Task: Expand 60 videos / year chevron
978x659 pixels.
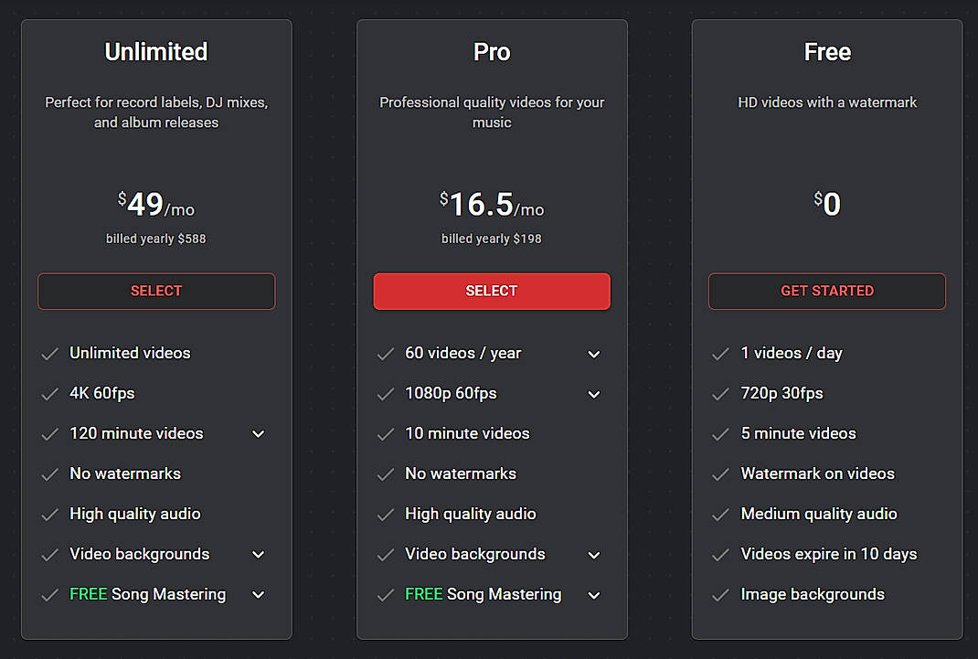Action: click(594, 354)
